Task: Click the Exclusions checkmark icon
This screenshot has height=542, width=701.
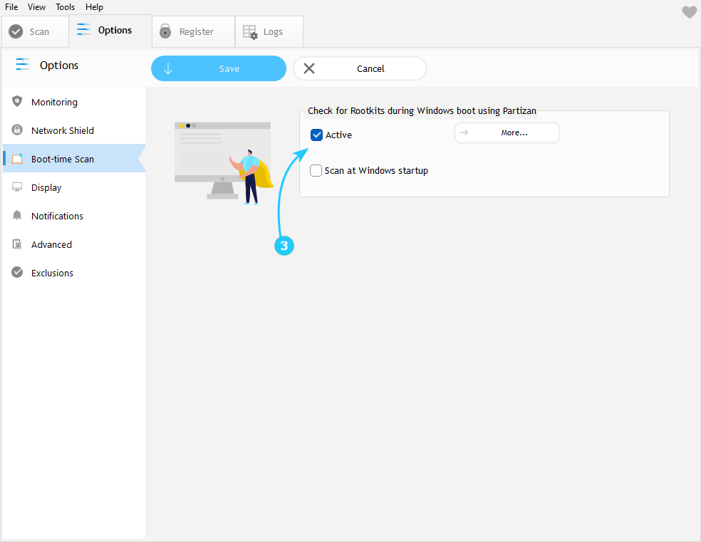Action: coord(17,273)
